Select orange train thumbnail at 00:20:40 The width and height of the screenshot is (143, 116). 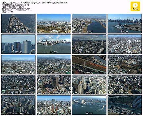point(89,64)
